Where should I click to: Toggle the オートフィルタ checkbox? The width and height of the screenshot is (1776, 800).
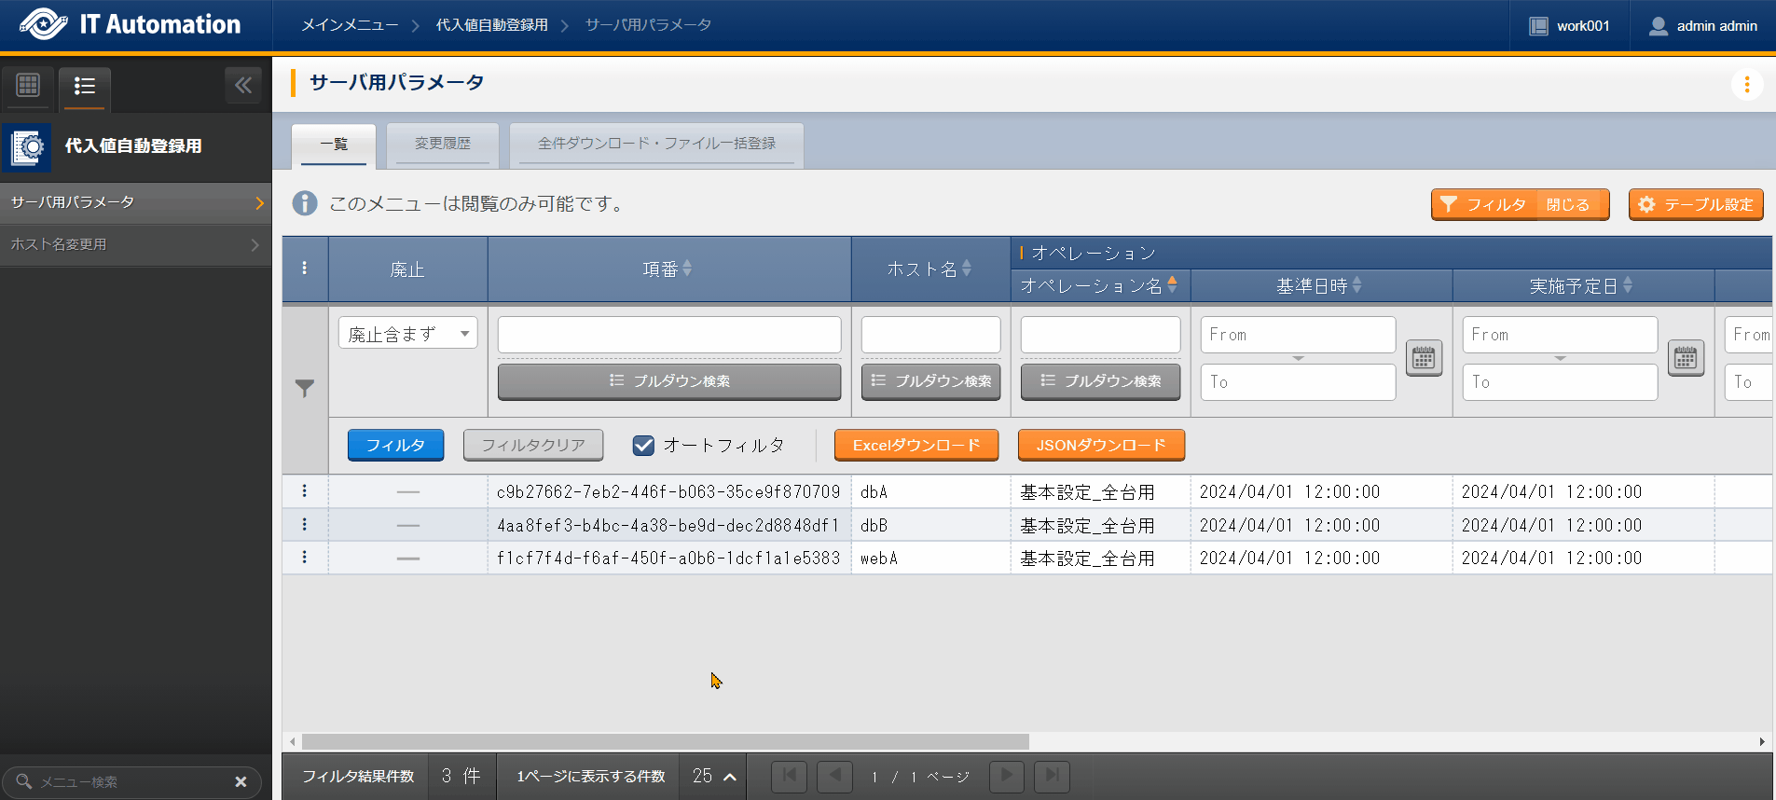[643, 446]
